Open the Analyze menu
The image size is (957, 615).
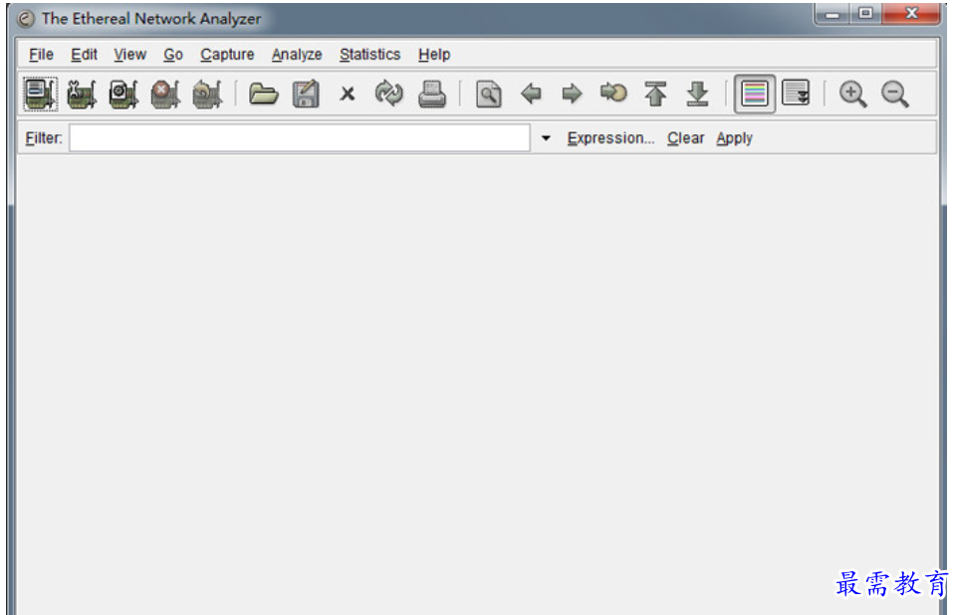click(x=297, y=55)
